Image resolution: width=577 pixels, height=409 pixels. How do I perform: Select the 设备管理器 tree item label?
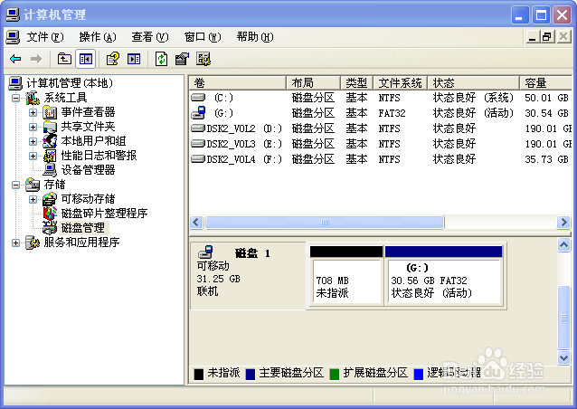tap(89, 170)
